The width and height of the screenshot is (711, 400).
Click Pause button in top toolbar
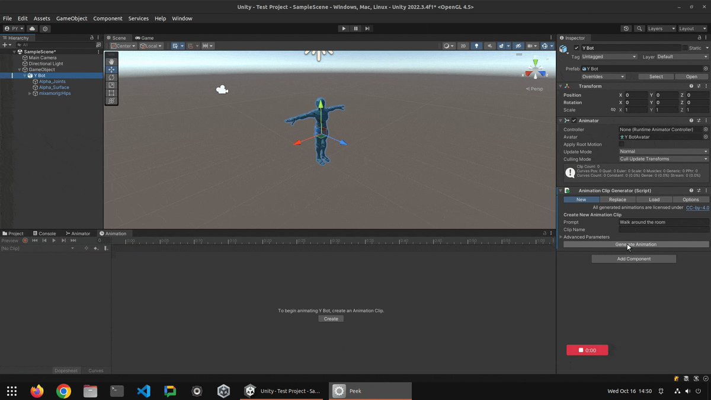(x=355, y=28)
